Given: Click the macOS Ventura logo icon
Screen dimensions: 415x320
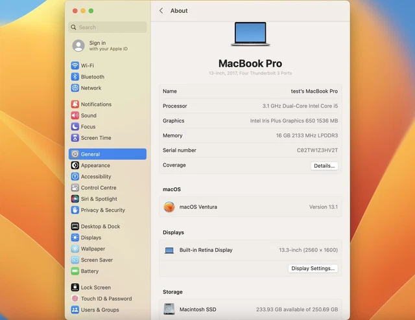Looking at the screenshot, I should click(169, 207).
